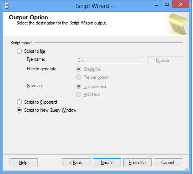
Task: Close the Script Wizard dialog
Action: click(x=181, y=5)
